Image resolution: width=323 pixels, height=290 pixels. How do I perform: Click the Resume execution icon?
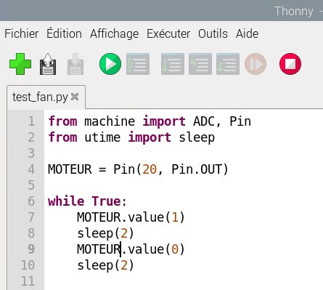255,64
